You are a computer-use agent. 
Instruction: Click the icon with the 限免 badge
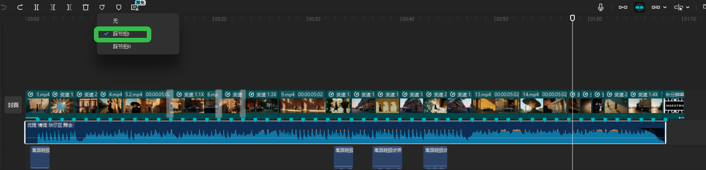[x=135, y=7]
